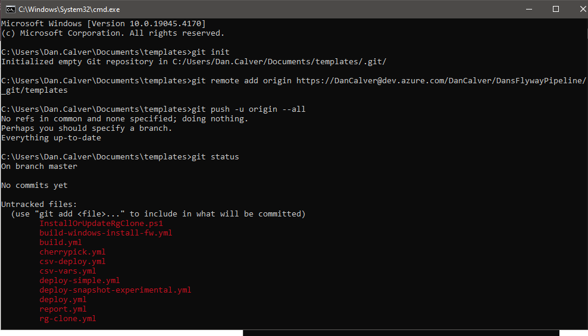Maximize the command prompt window
Viewport: 588px width, 336px height.
(x=556, y=9)
